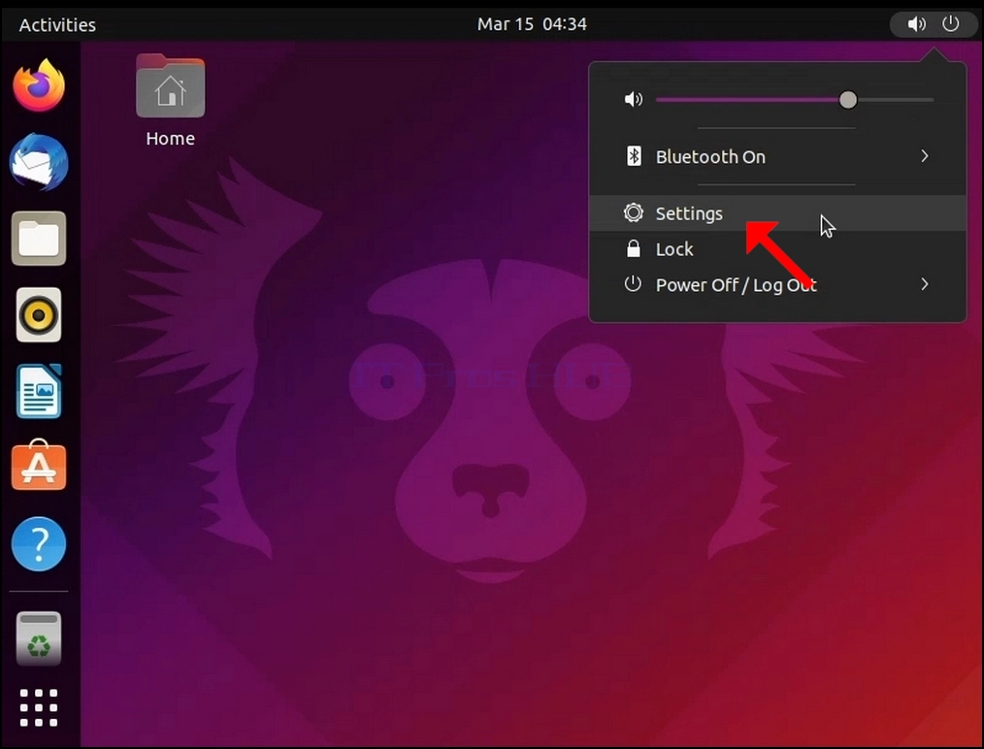The image size is (984, 749).
Task: Open the clock and calendar in top bar
Action: pos(532,24)
